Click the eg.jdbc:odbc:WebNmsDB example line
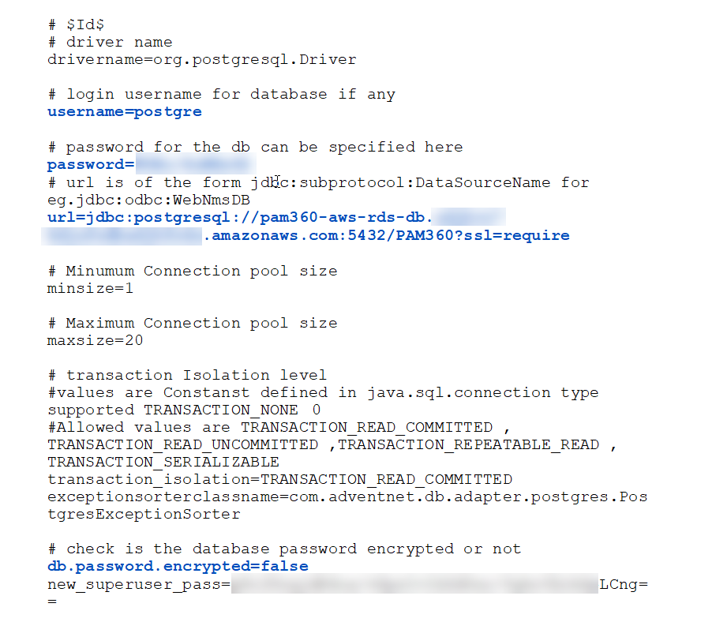 [x=148, y=200]
